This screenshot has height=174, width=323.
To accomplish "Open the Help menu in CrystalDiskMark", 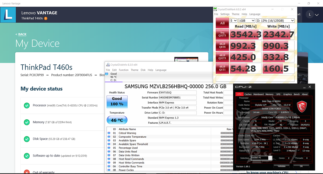I will (x=244, y=14).
